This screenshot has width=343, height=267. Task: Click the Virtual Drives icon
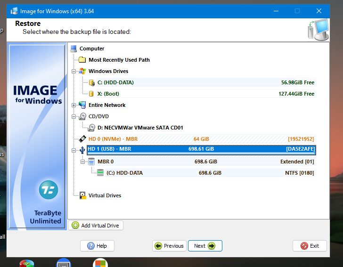pos(82,195)
